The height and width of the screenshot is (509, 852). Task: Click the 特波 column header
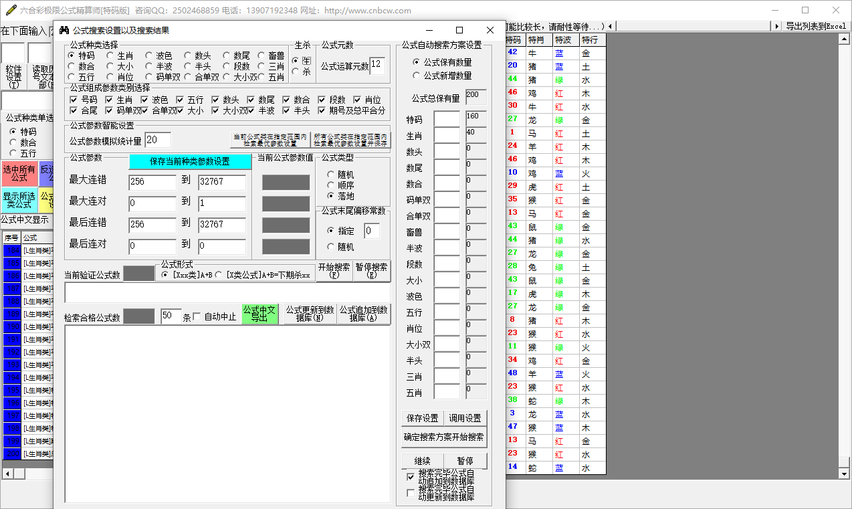pos(566,40)
